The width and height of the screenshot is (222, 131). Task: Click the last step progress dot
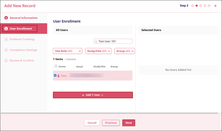[209, 6]
